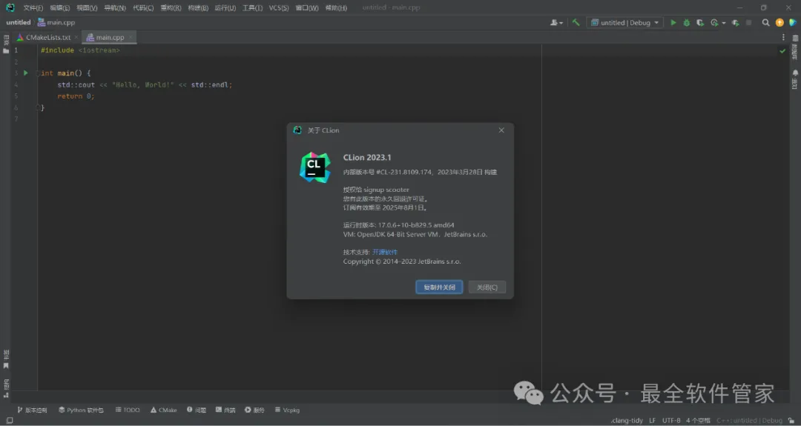Click the orange IDE update icon
Screen dimensions: 801x426
point(779,22)
